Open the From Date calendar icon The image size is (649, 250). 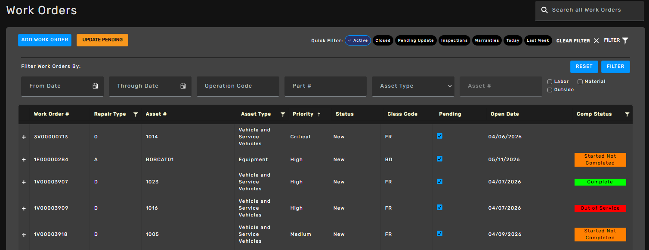(95, 86)
